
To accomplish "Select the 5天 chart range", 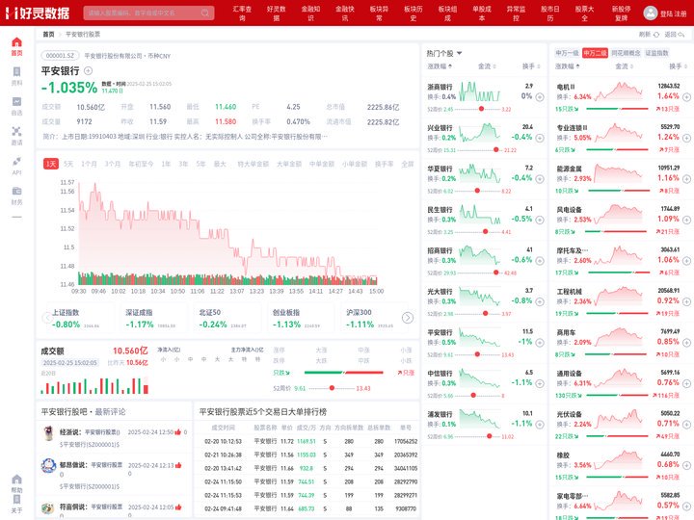I will point(68,164).
